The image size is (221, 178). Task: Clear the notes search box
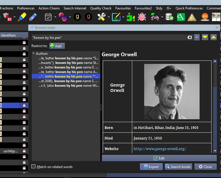190,37
